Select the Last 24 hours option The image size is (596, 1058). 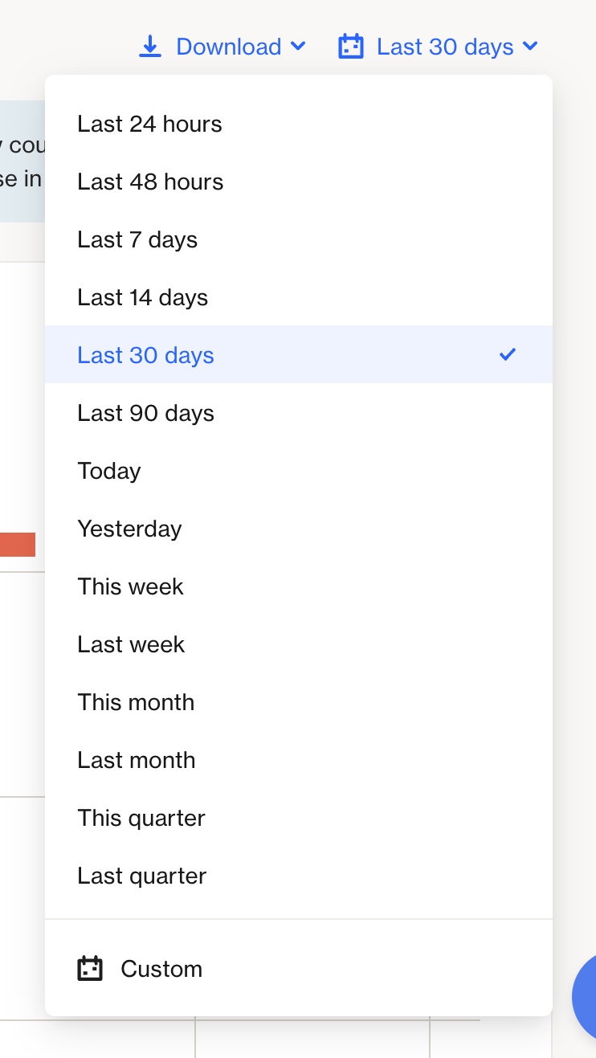coord(149,124)
